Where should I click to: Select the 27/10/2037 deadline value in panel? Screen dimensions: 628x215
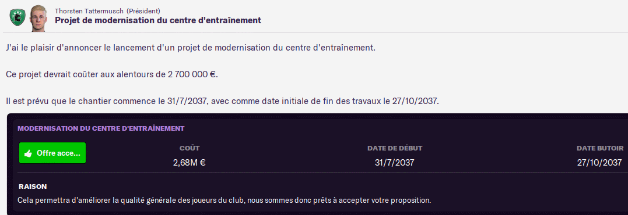pyautogui.click(x=599, y=162)
